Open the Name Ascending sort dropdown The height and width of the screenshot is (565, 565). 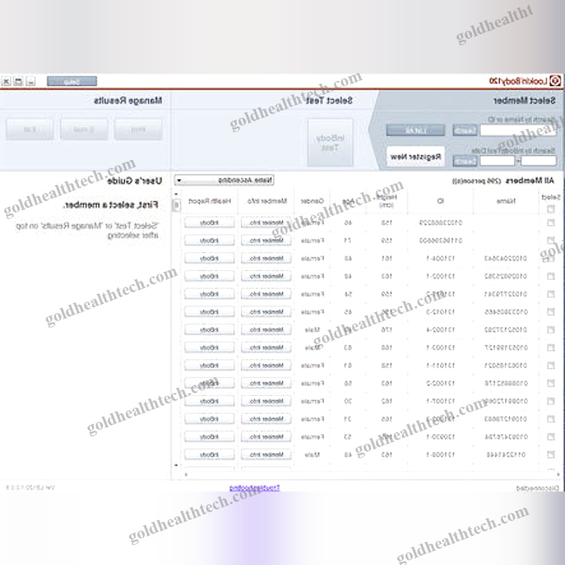[224, 180]
